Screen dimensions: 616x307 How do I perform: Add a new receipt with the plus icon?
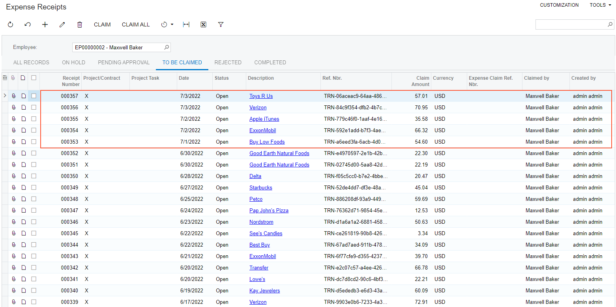45,24
